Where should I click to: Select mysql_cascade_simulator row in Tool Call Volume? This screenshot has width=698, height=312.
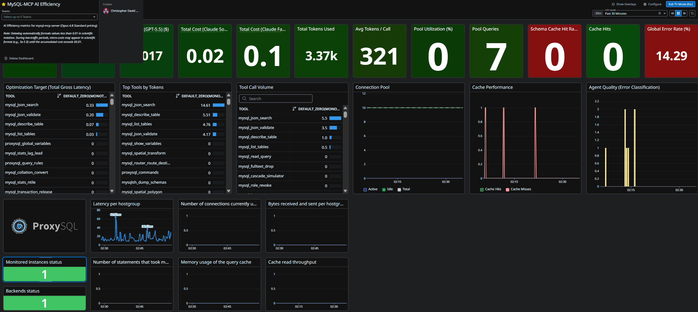290,176
